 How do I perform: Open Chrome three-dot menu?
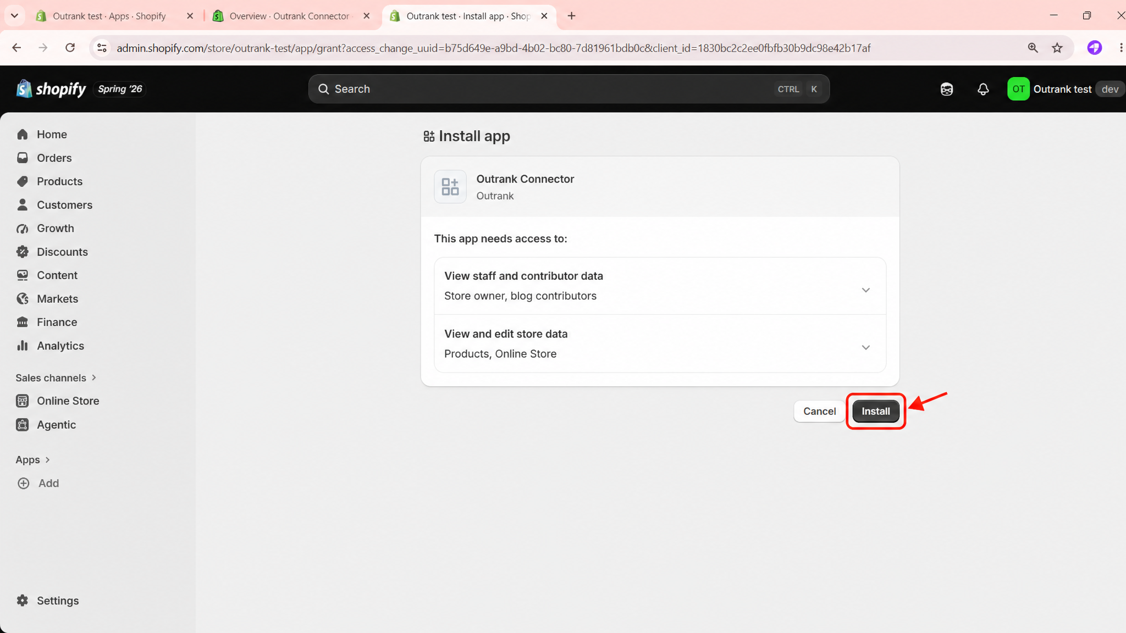pyautogui.click(x=1121, y=48)
